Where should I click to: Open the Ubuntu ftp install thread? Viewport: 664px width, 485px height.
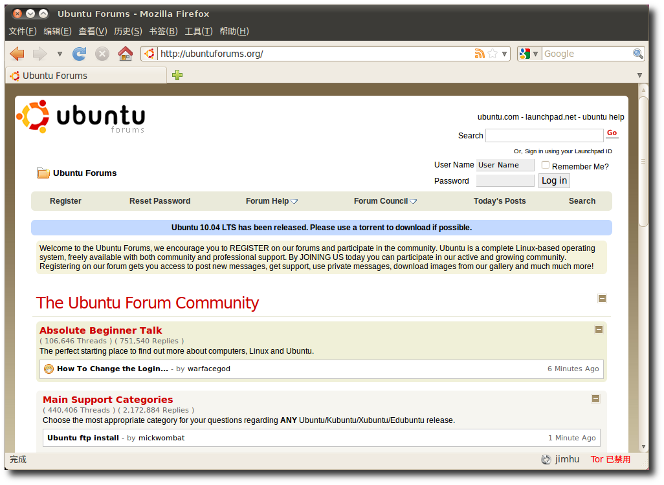click(83, 438)
